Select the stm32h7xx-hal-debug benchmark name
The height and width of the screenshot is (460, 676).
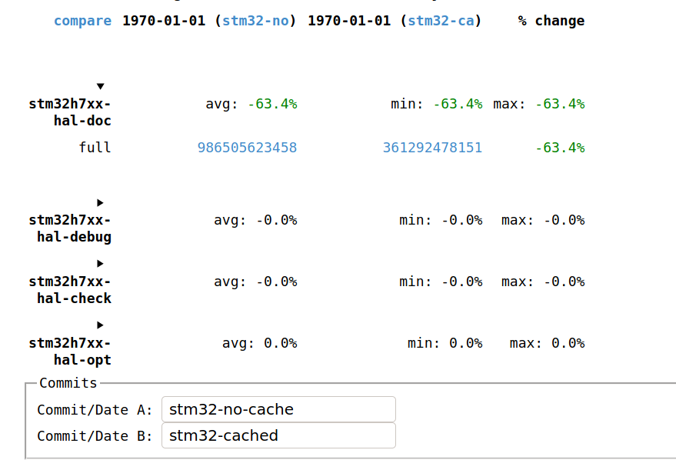click(x=70, y=228)
